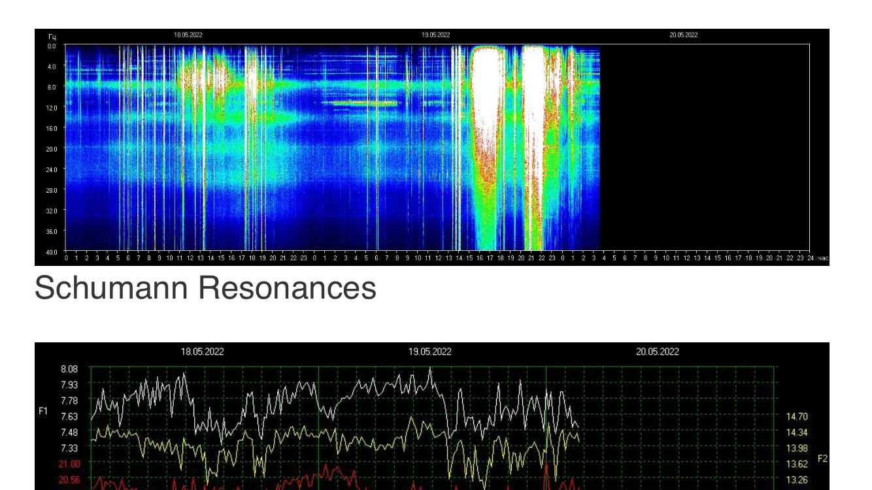Click the 7.78 value on F1 axis

[69, 400]
